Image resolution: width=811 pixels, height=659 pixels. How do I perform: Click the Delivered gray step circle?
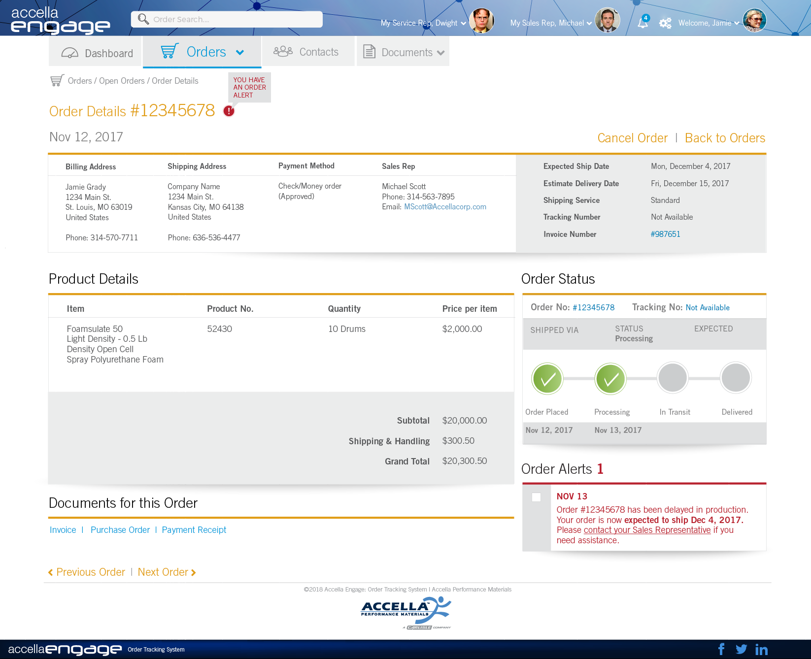(736, 378)
